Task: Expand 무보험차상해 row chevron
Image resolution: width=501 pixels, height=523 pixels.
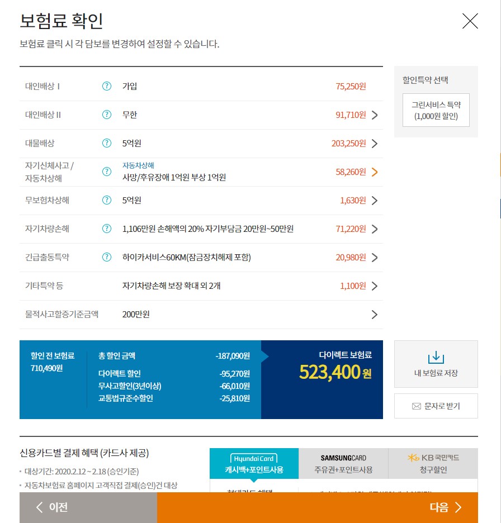Action: pyautogui.click(x=375, y=201)
